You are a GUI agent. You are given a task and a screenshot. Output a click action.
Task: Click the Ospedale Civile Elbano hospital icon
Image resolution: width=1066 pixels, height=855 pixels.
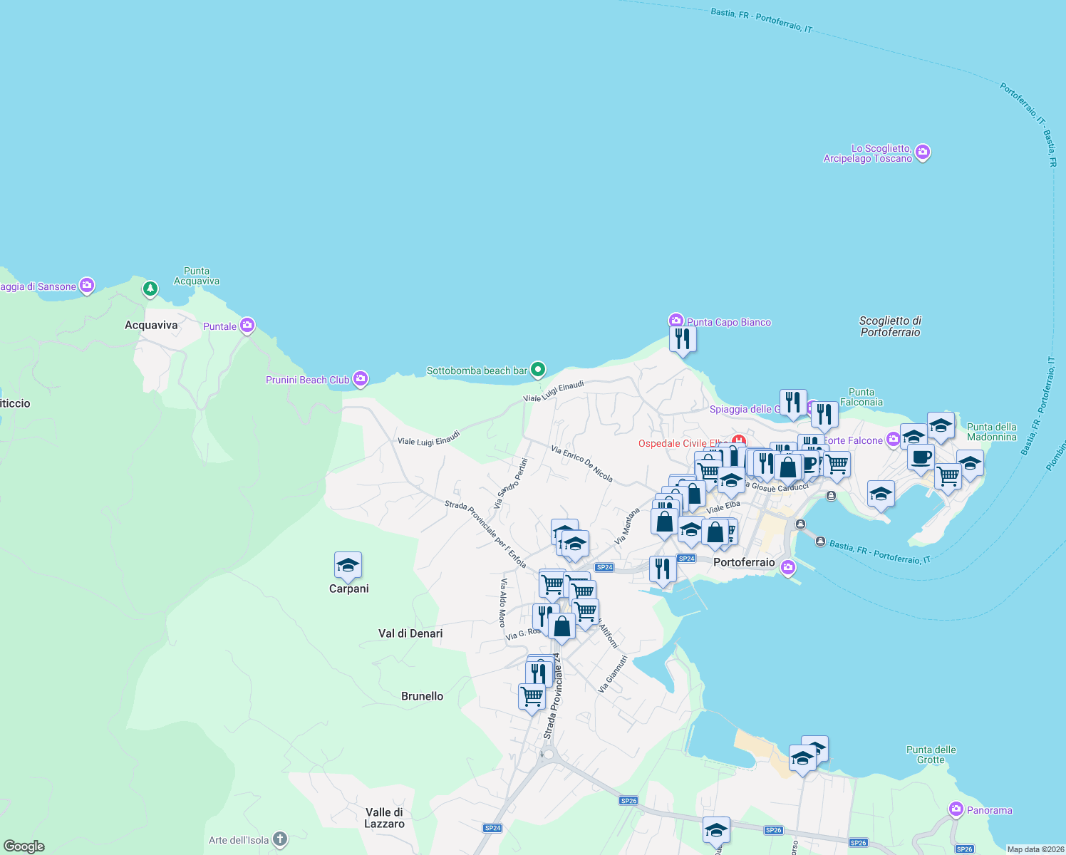(x=740, y=442)
